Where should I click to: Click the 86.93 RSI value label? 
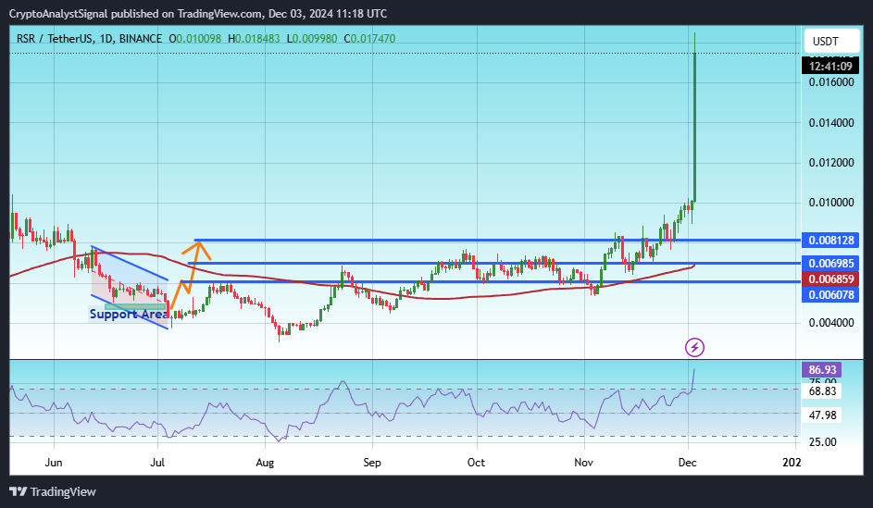[822, 369]
